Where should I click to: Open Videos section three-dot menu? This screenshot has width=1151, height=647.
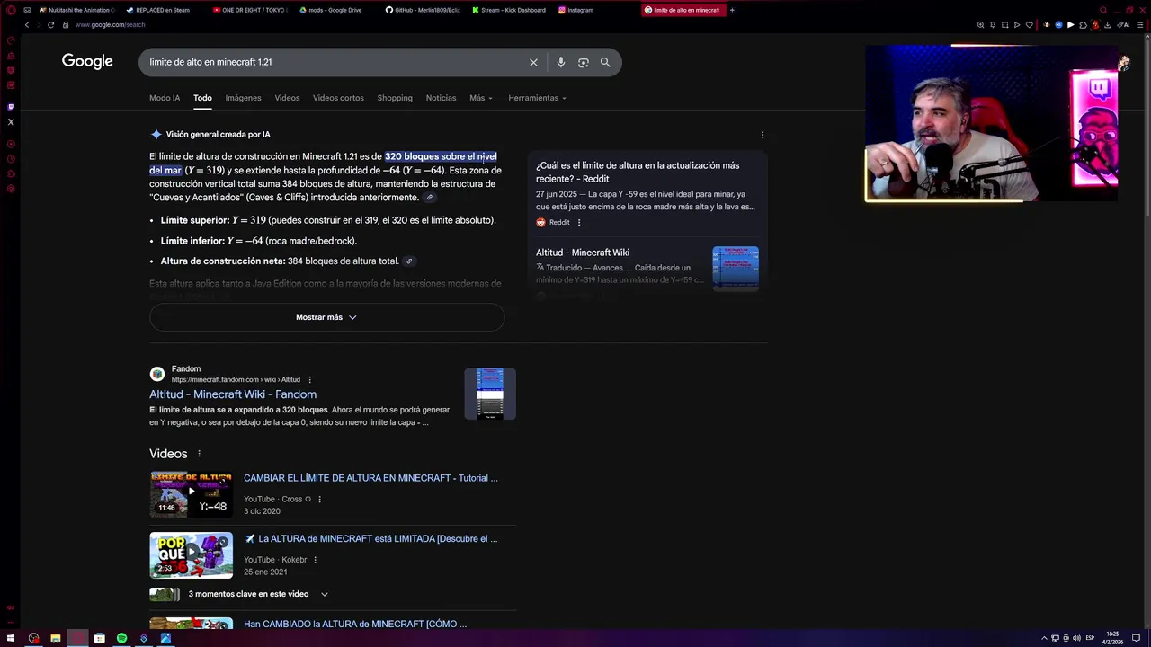point(199,454)
